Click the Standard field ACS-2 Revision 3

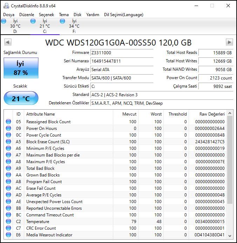[162, 95]
